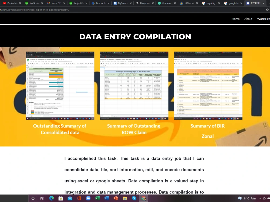Open Word from the taskbar
Viewport: 270px width, 202px height.
click(x=107, y=198)
